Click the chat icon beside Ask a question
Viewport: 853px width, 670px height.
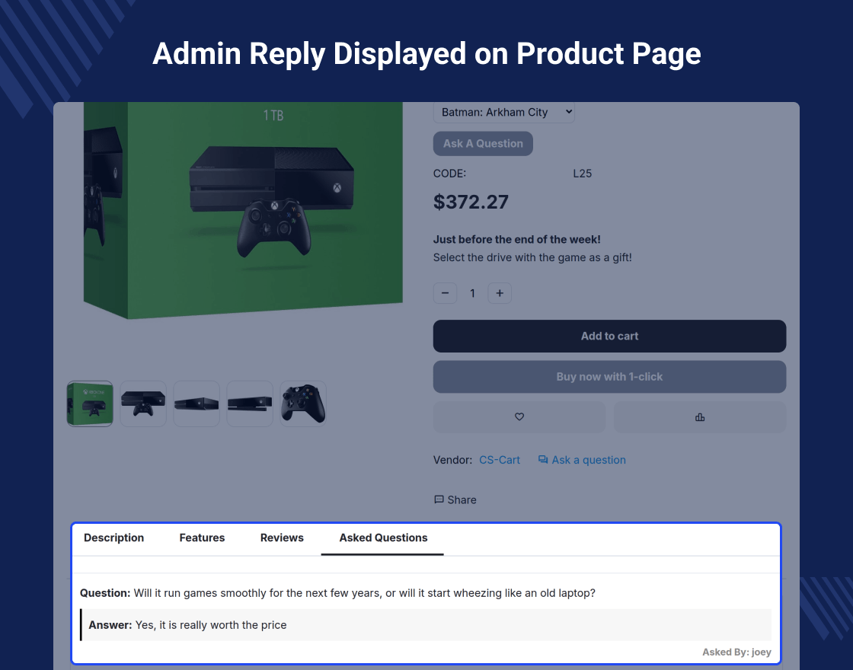click(x=543, y=460)
